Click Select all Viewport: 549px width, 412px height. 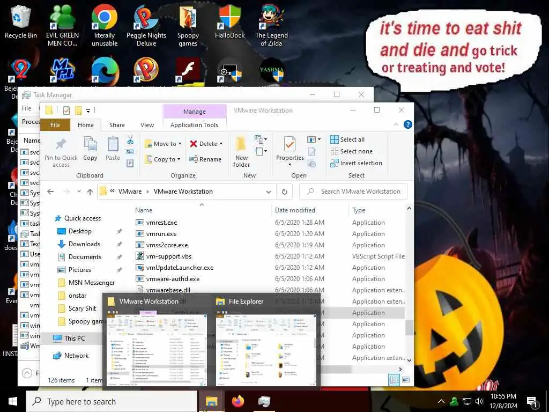[347, 139]
